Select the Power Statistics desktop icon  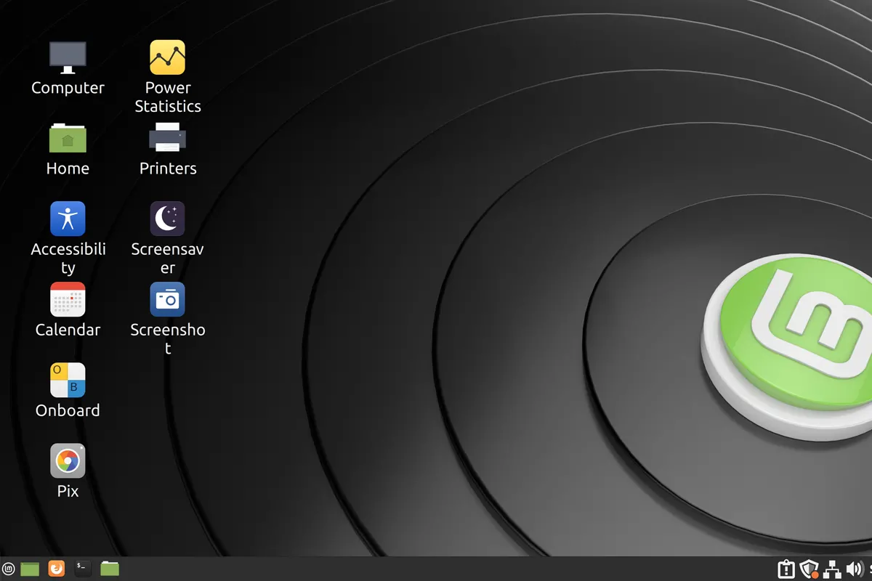click(x=168, y=58)
